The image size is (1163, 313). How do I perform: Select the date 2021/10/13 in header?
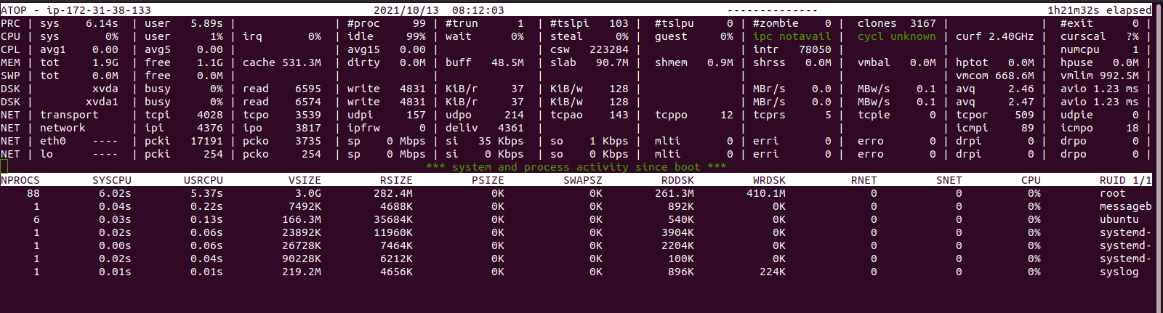[x=406, y=10]
